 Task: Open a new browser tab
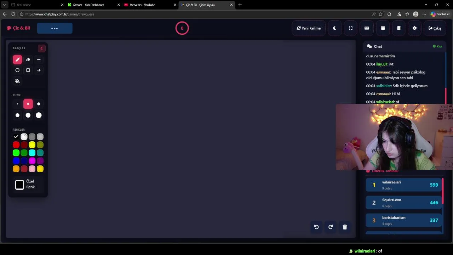pyautogui.click(x=240, y=5)
